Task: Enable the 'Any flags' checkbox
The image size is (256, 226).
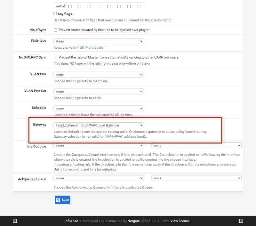Action: tap(55, 14)
